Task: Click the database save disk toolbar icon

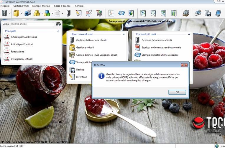Action: tap(208, 13)
